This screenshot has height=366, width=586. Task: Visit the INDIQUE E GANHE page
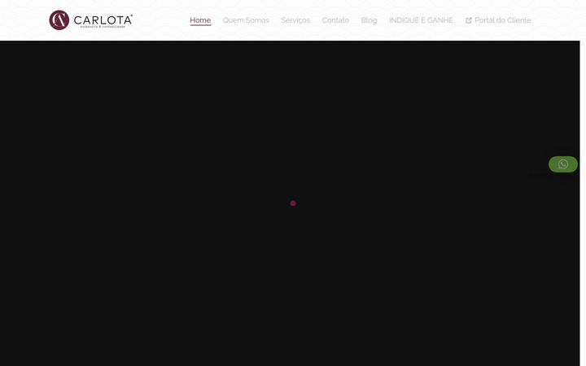[x=421, y=20]
